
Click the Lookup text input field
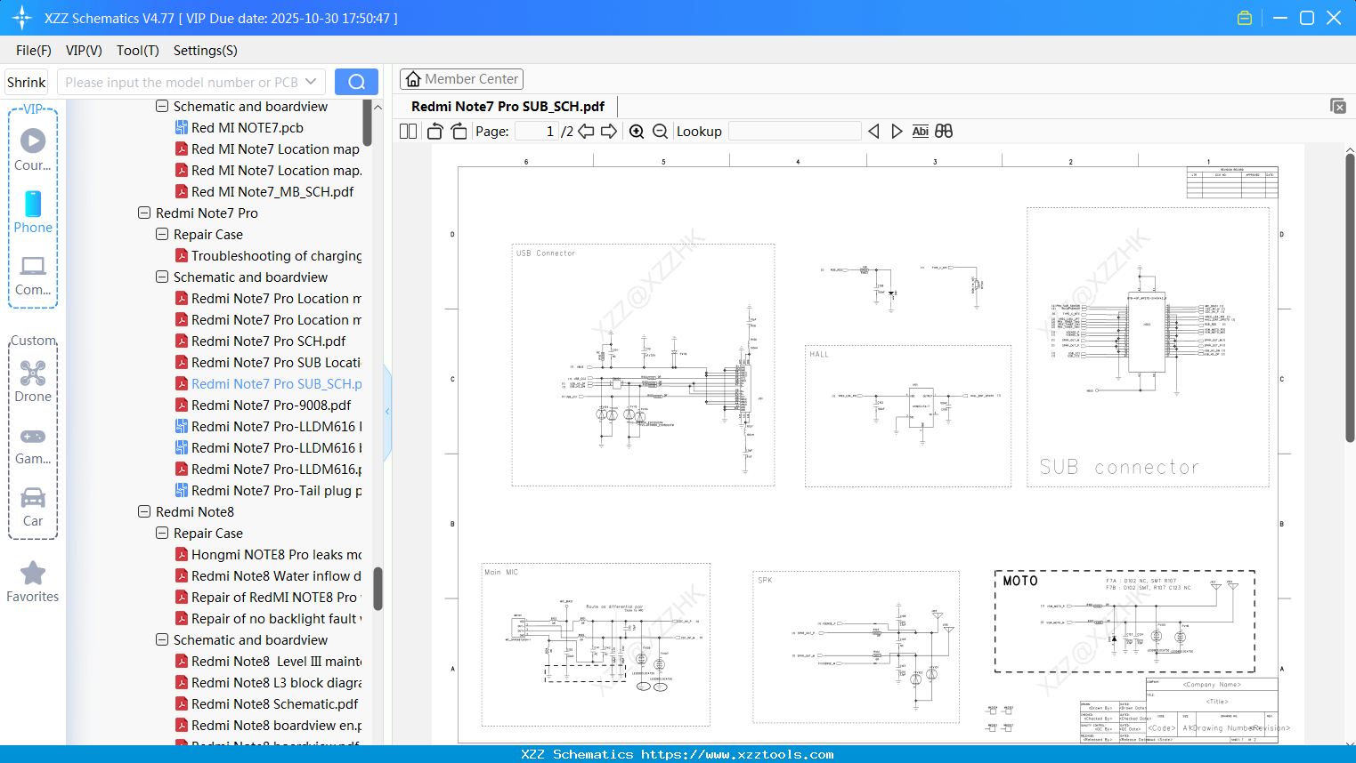794,132
